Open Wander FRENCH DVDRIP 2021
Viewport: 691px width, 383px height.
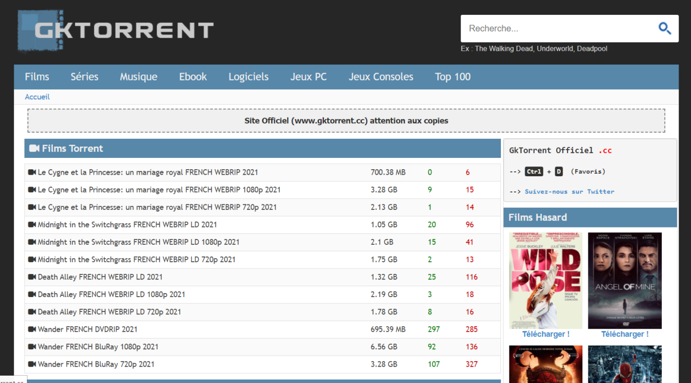pyautogui.click(x=88, y=329)
